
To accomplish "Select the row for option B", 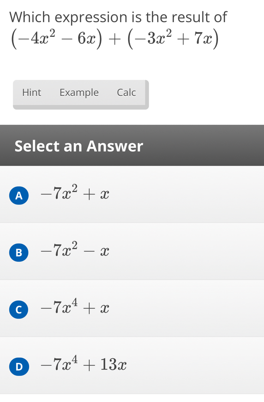I will tap(132, 251).
